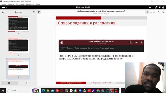Open WPS Office from taskbar
Image resolution: width=166 pixels, height=93 pixels.
point(89,91)
